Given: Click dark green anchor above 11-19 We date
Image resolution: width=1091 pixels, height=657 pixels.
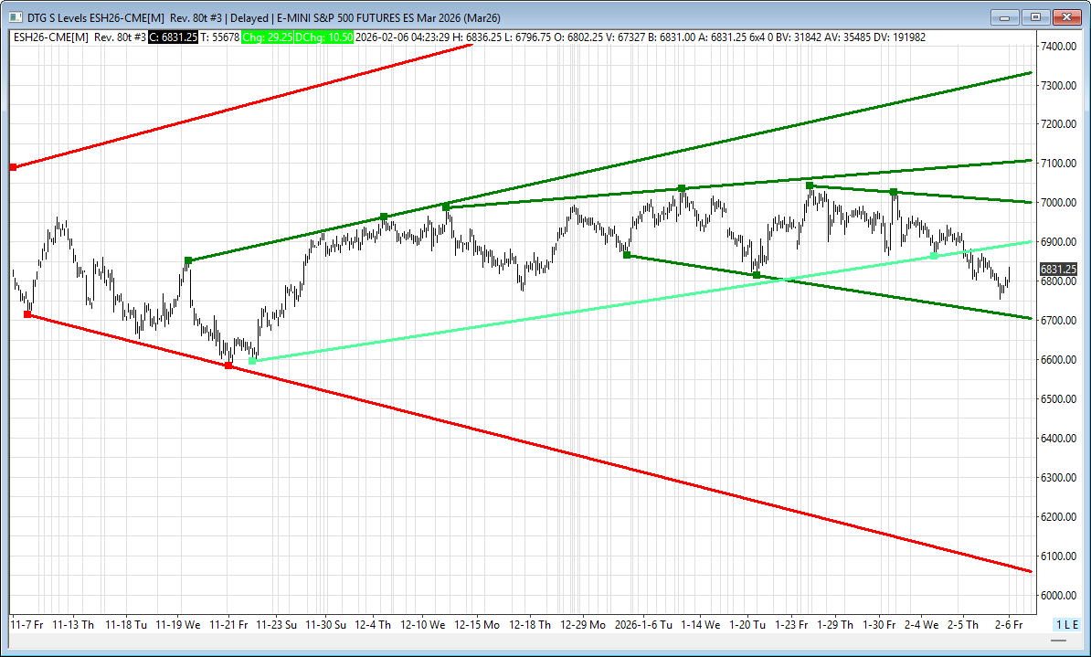Looking at the screenshot, I should (188, 260).
